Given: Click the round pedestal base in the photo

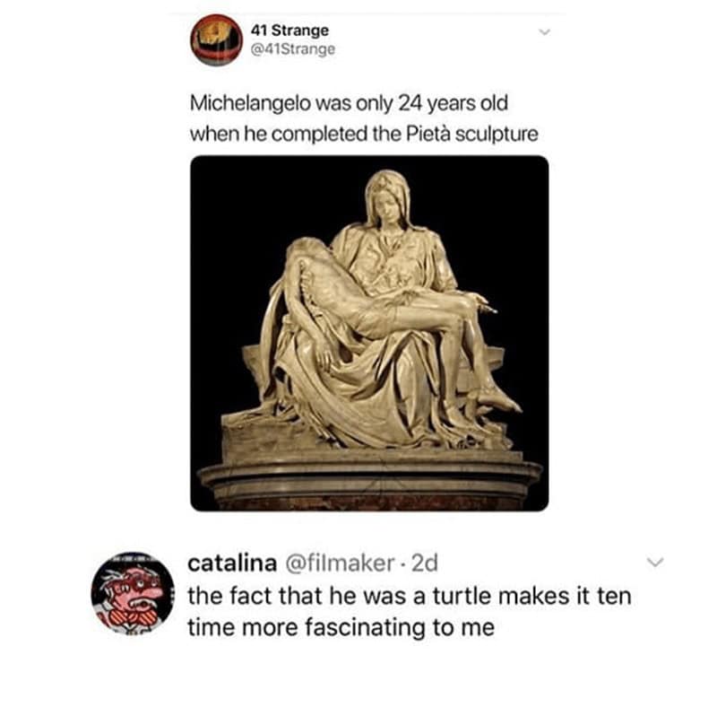Looking at the screenshot, I should 370,481.
